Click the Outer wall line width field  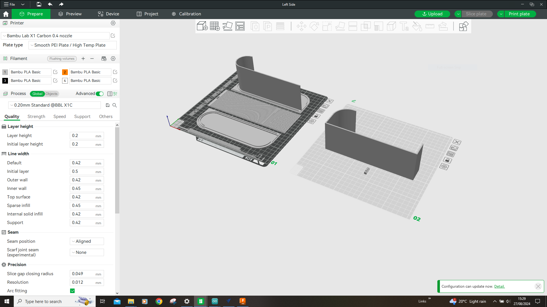pos(87,180)
